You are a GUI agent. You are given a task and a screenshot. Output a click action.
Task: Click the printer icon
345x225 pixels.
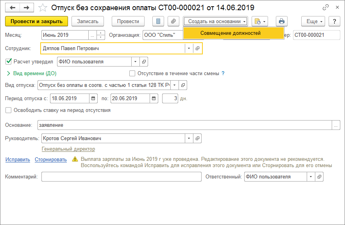point(281,21)
